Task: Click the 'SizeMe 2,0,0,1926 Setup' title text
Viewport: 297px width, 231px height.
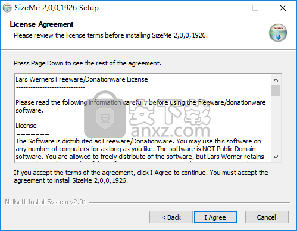Action: (57, 8)
